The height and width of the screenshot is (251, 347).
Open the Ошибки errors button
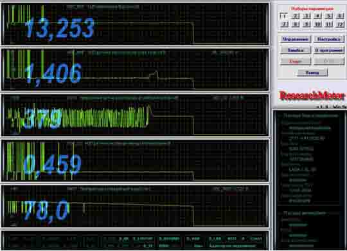pyautogui.click(x=296, y=50)
